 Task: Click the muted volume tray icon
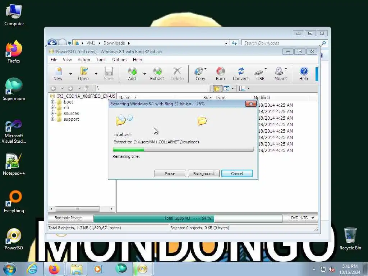click(332, 270)
